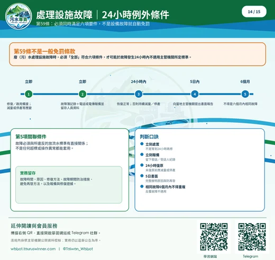This screenshot has width=275, height=260.
Task: Click the 延伸閱讀與會員服務 footer heading
Action: coord(34,226)
